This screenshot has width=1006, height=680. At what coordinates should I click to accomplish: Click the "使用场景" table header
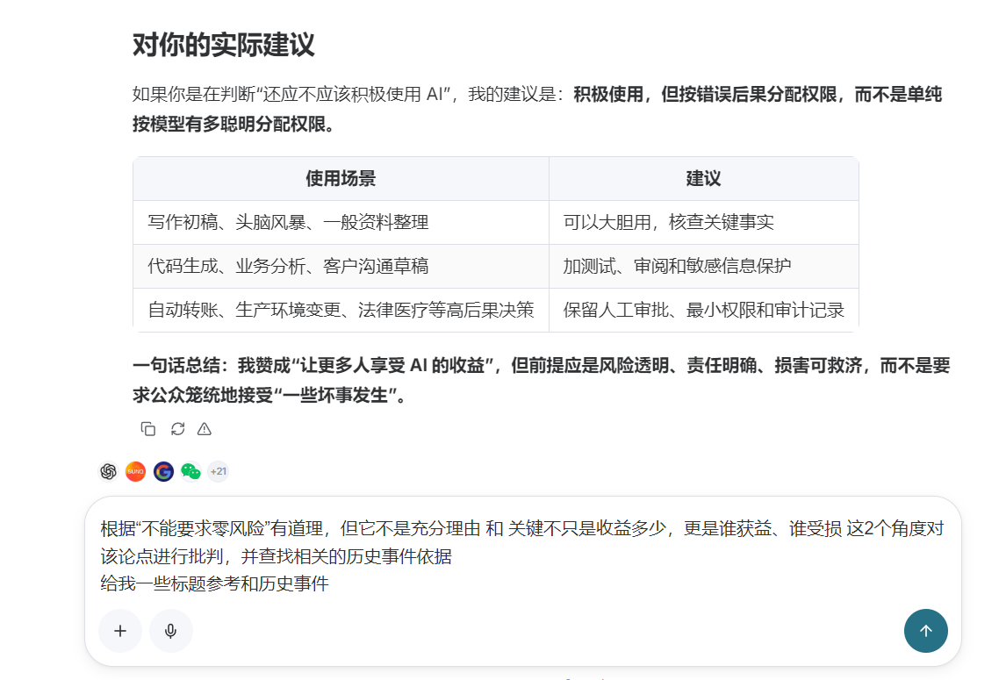point(341,178)
